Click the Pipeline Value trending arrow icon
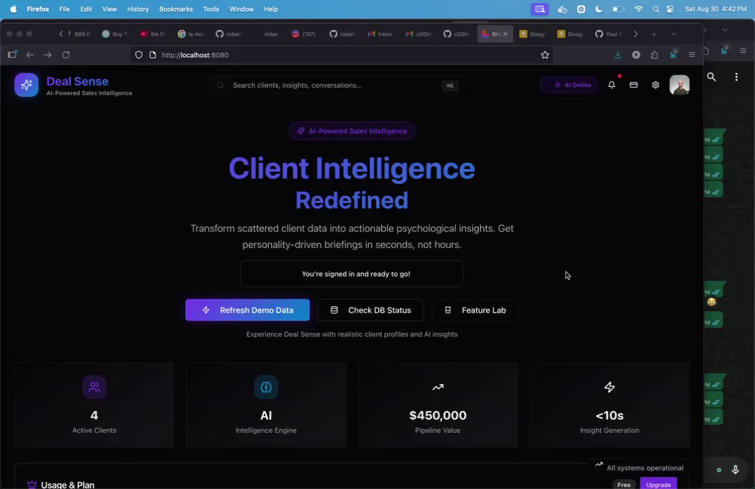This screenshot has width=755, height=489. pos(437,387)
